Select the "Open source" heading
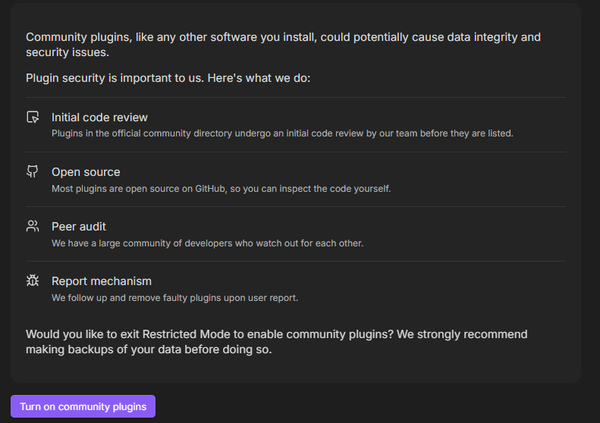The image size is (600, 423). tap(86, 172)
